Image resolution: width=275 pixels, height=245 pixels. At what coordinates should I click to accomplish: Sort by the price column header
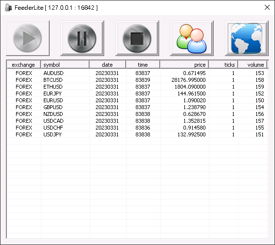184,65
